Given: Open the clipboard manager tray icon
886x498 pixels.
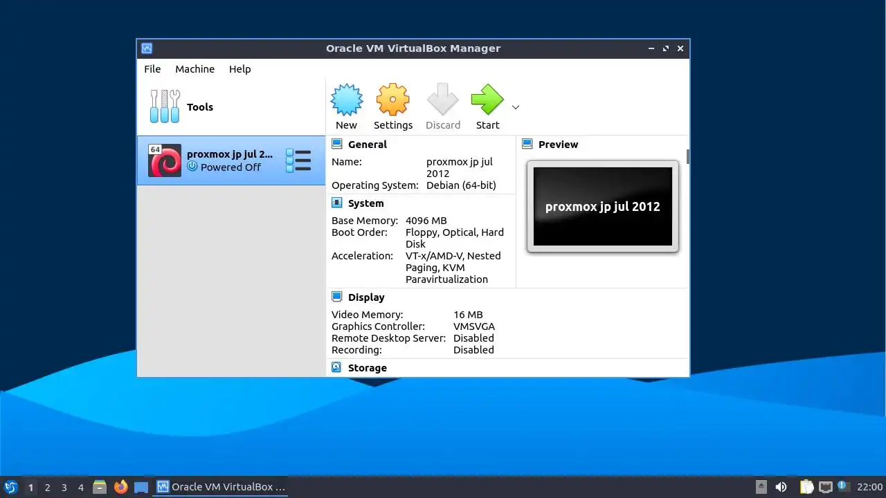Looking at the screenshot, I should 806,487.
